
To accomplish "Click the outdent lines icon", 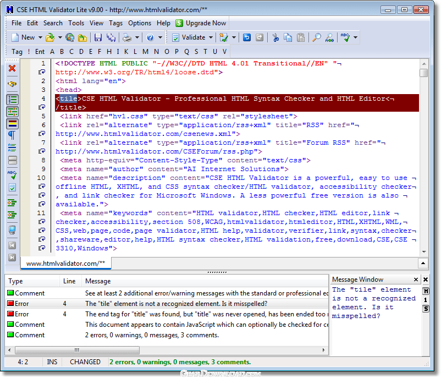I will coord(12,215).
